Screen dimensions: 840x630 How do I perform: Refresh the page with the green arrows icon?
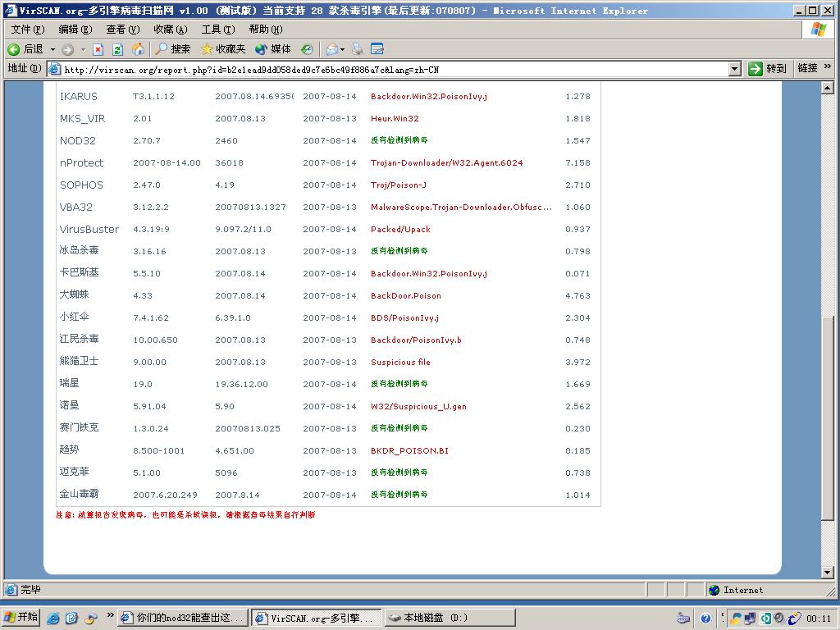pos(118,50)
